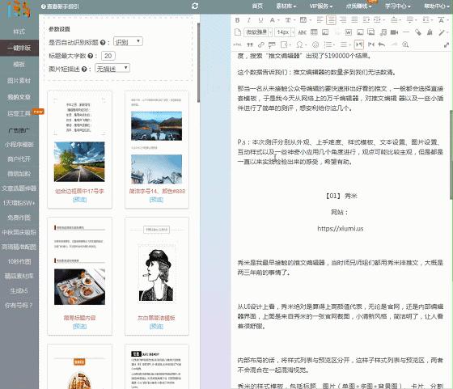Open the font color picker (A icon)
The width and height of the screenshot is (453, 389).
point(272,20)
